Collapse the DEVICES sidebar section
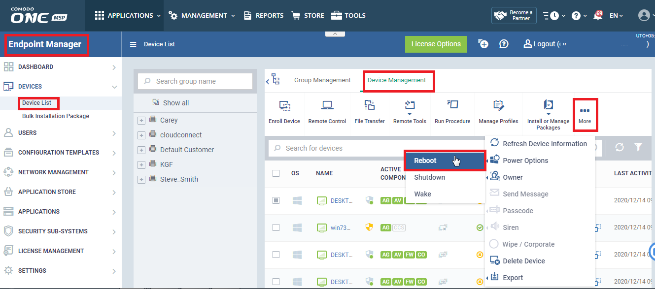 tap(114, 87)
